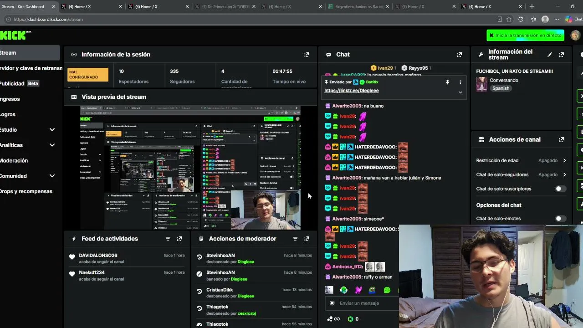Unpin the BotRix pinned message
Viewport: 583px width, 328px height.
pyautogui.click(x=447, y=82)
